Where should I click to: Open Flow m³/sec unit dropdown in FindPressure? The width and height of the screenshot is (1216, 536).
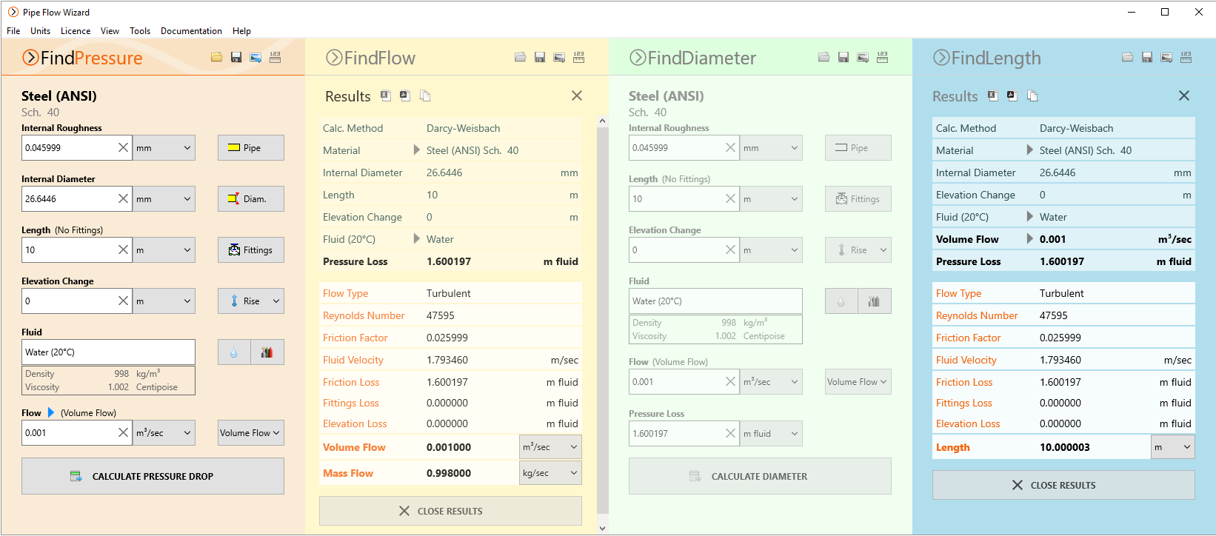(x=164, y=432)
